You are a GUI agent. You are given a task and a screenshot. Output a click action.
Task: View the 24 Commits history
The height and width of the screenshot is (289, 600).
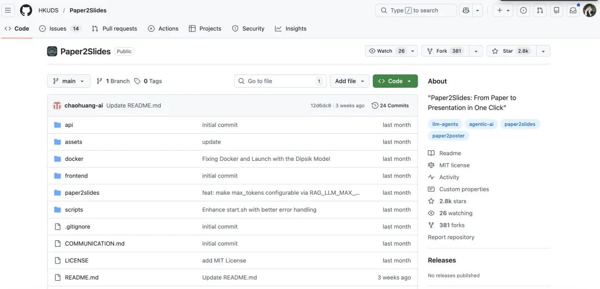pyautogui.click(x=391, y=105)
